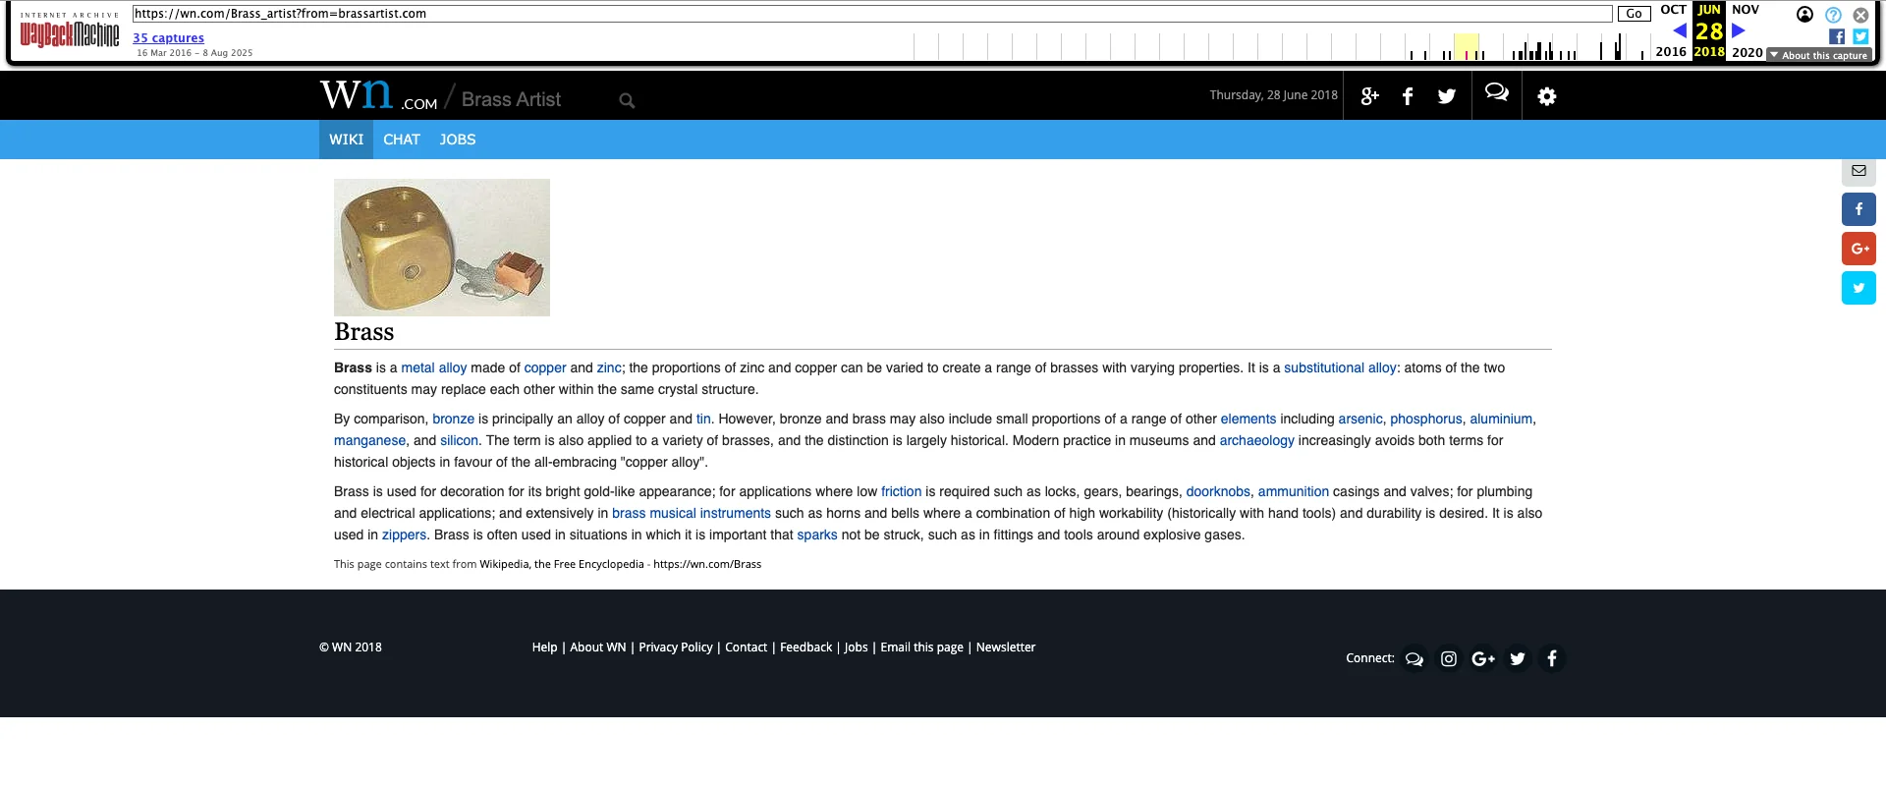Share via email envelope sidebar icon
Viewport: 1886px width, 788px height.
pos(1858,171)
